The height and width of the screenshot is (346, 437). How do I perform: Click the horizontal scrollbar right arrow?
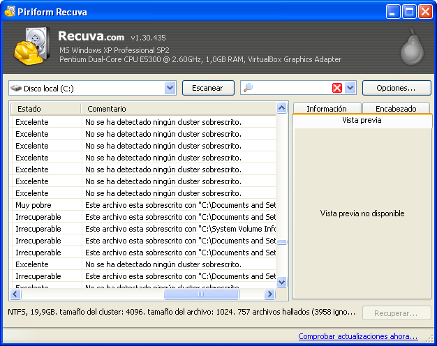270,294
